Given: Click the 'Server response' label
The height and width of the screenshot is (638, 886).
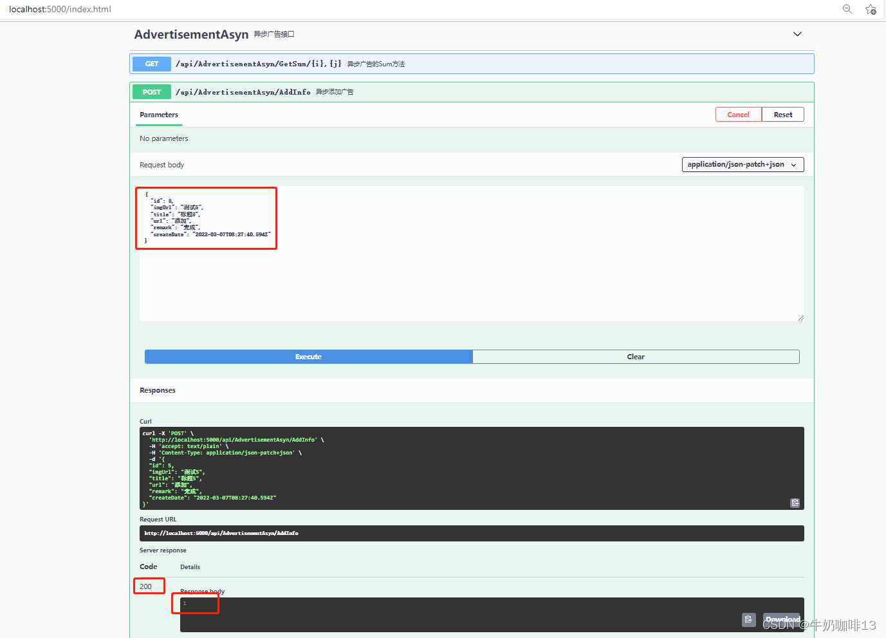Looking at the screenshot, I should tap(163, 550).
